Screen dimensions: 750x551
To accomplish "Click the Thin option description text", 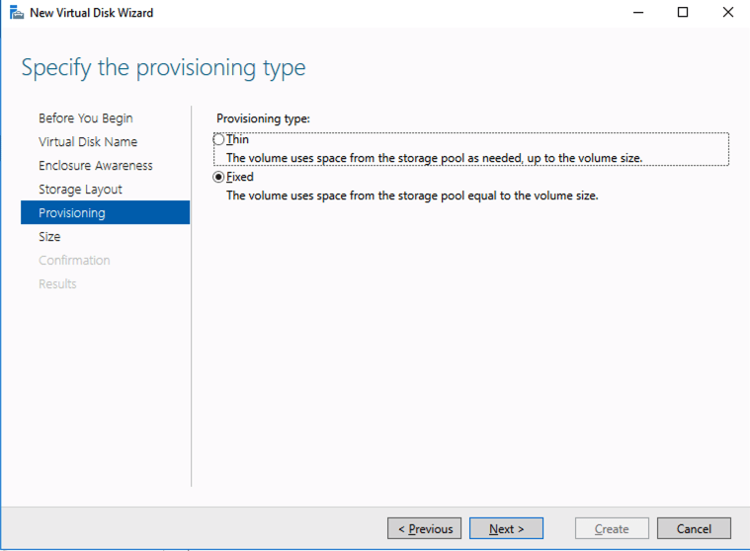I will tap(434, 157).
